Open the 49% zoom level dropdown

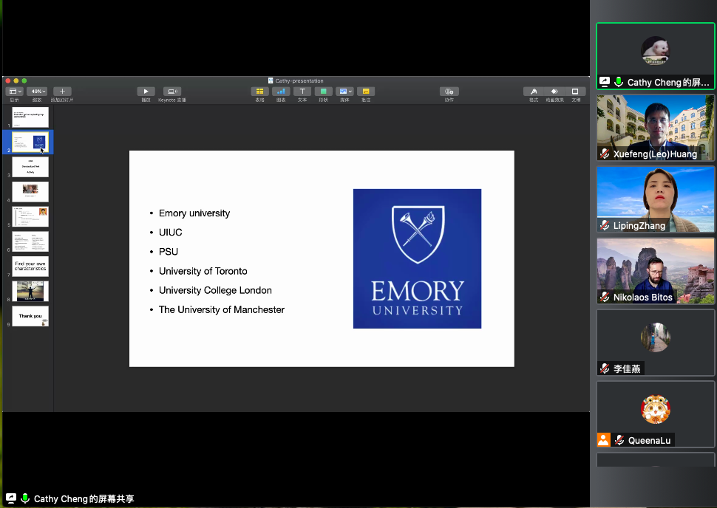point(37,92)
